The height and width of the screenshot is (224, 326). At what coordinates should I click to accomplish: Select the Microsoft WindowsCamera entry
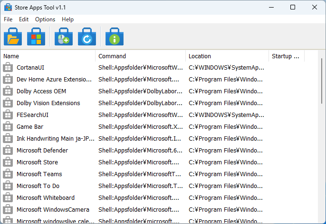pos(53,209)
